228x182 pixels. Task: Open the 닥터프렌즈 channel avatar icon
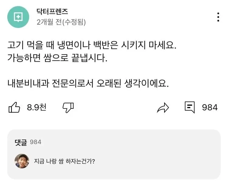click(x=18, y=17)
